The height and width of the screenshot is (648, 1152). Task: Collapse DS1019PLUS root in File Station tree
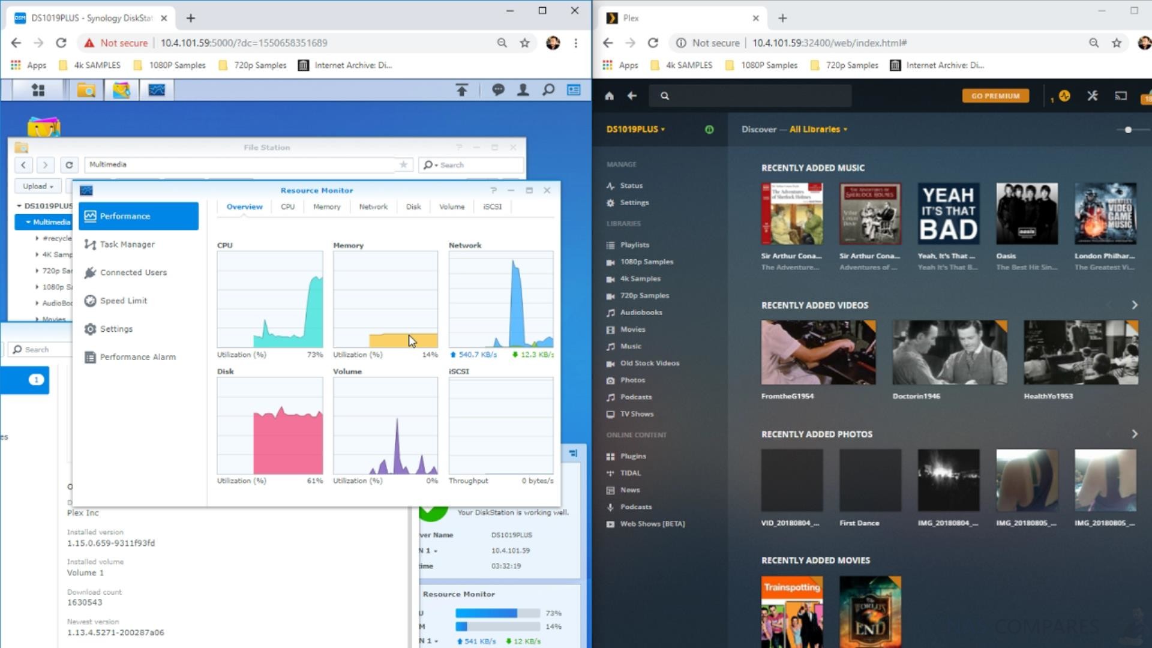click(x=19, y=206)
